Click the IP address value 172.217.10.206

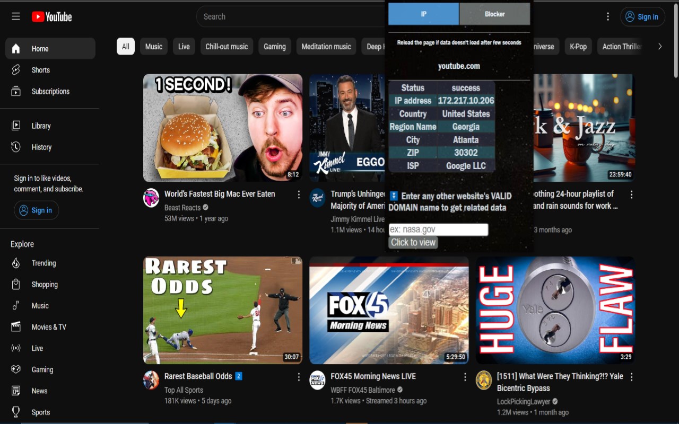point(466,101)
